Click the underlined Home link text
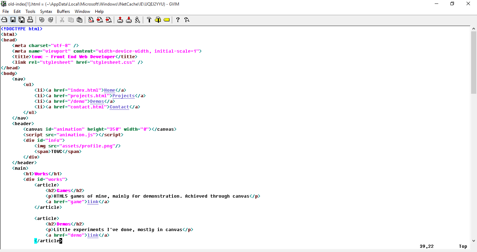 (110, 90)
